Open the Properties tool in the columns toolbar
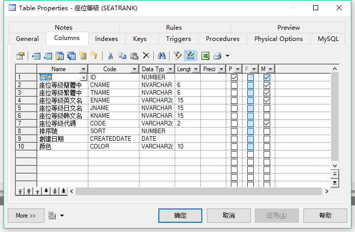Screen dimensions: 355x232 pos(20,56)
